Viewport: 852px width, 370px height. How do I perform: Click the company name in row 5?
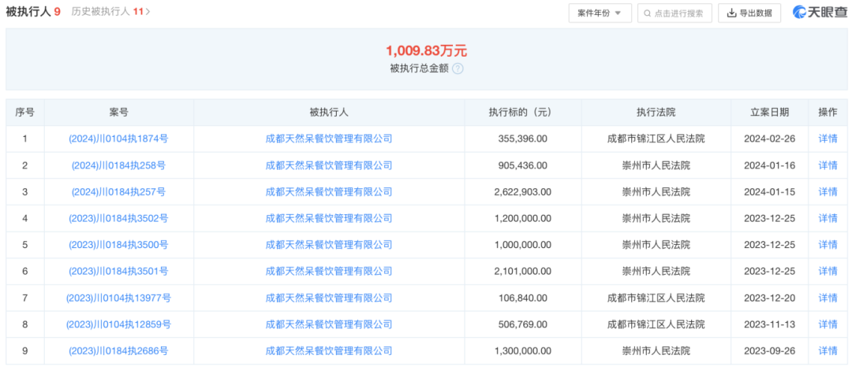[x=328, y=245]
